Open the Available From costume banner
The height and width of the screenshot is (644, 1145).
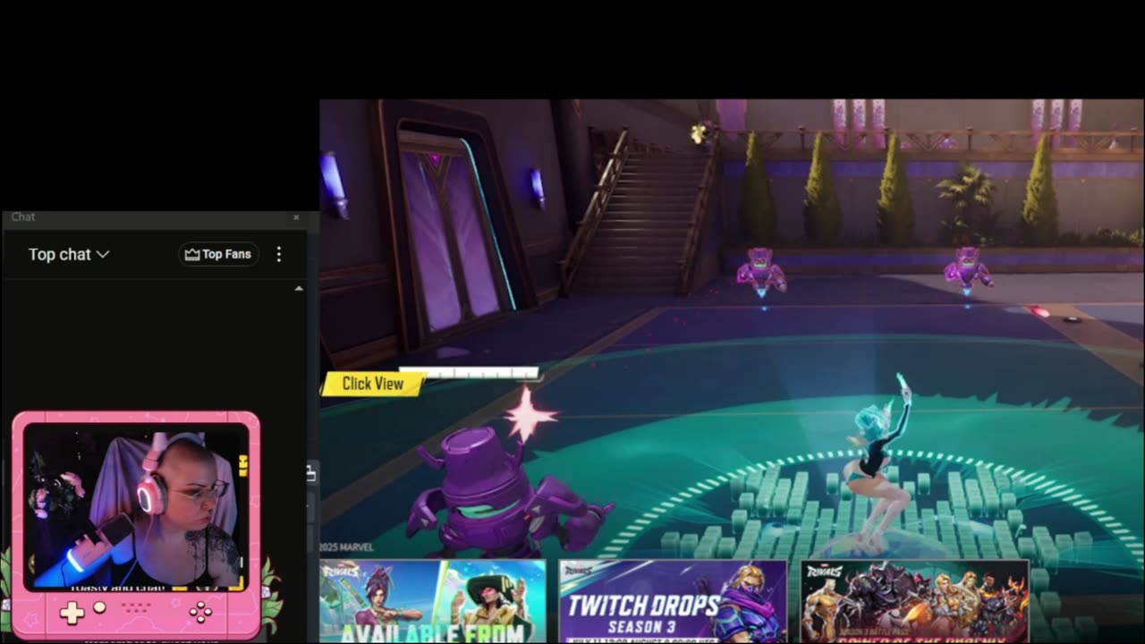tap(433, 601)
